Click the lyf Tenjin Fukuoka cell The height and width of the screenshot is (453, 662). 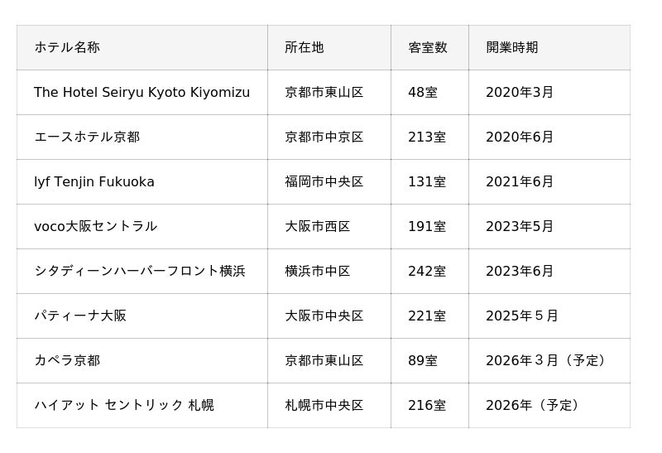tap(94, 182)
